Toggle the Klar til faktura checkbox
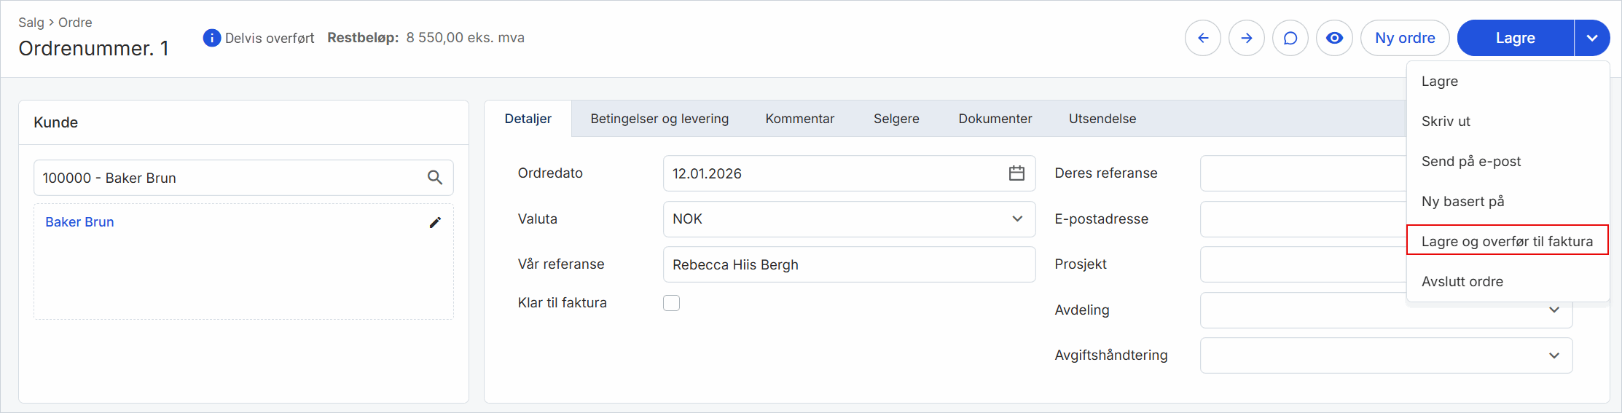This screenshot has width=1622, height=413. point(671,303)
